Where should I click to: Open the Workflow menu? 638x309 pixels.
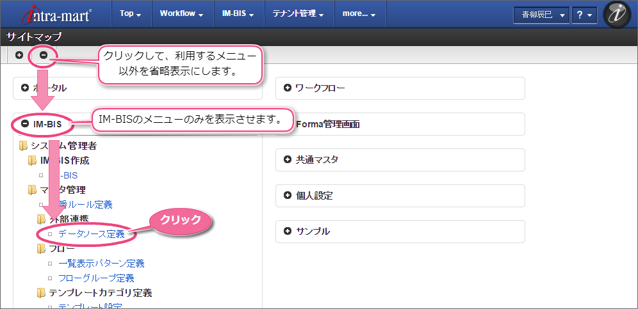(181, 13)
